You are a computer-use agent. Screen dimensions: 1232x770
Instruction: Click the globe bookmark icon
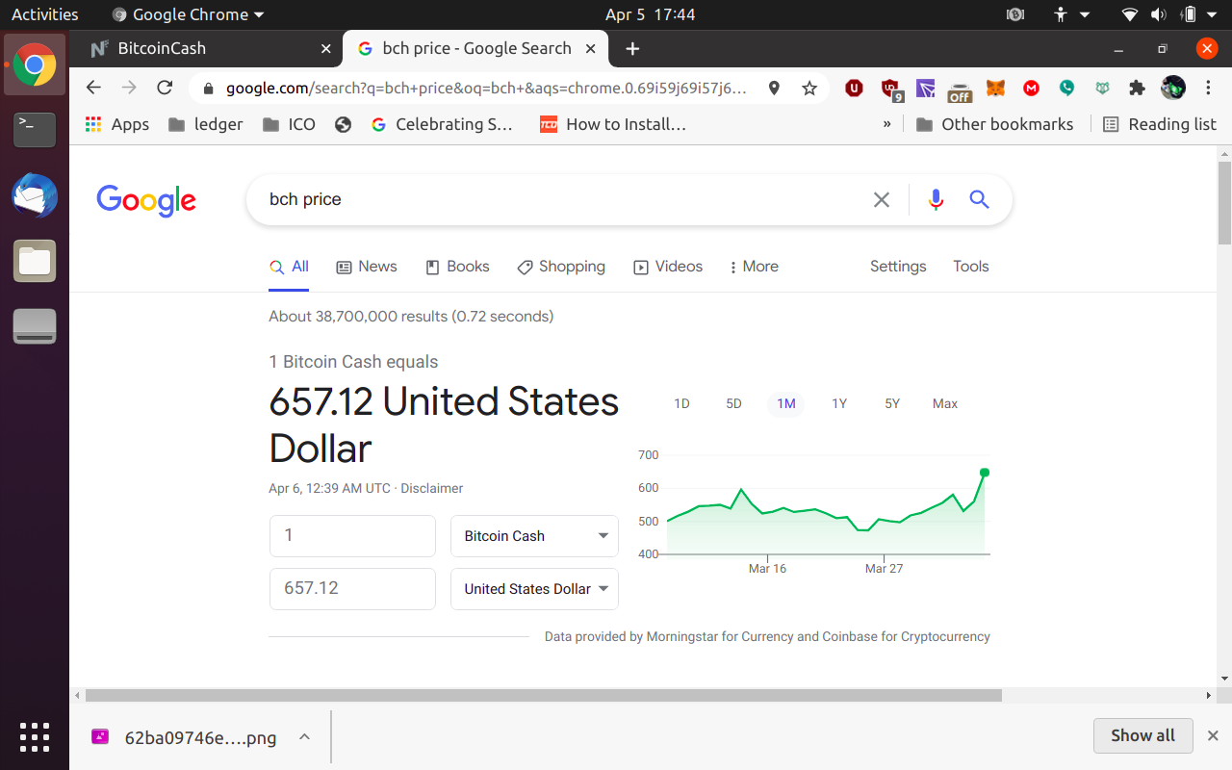coord(344,124)
